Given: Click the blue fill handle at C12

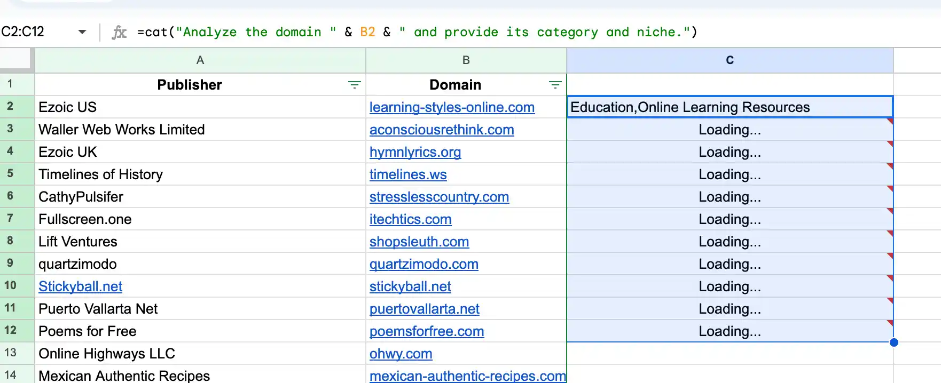Looking at the screenshot, I should tap(893, 342).
